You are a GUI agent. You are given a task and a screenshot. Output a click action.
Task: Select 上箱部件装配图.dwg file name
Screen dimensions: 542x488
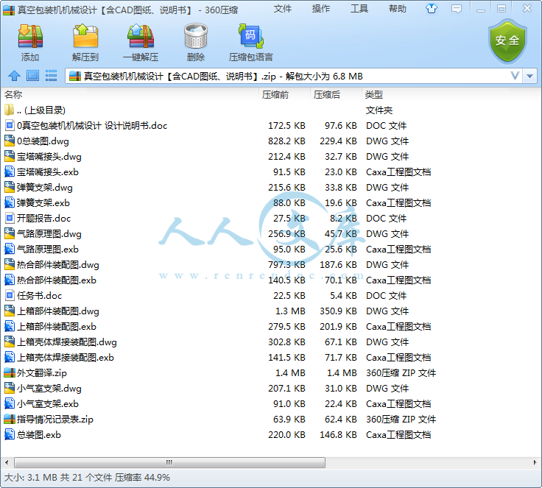tap(57, 311)
